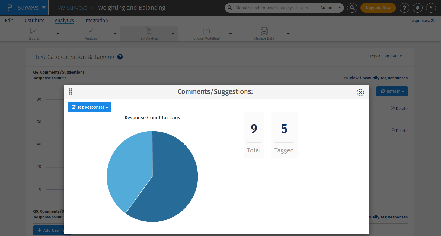Image resolution: width=441 pixels, height=236 pixels.
Task: Open the Integration tab
Action: click(96, 21)
